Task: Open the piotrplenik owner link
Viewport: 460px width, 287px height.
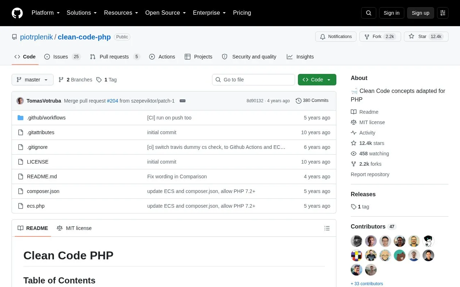Action: click(36, 37)
